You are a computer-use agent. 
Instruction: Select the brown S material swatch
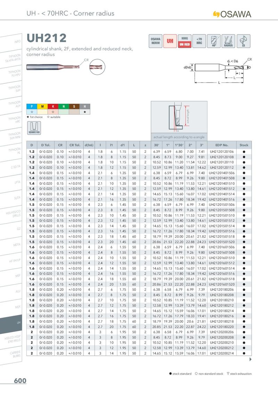tap(74, 107)
